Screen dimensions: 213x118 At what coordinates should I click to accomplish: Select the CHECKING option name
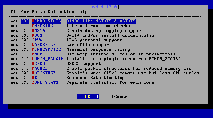pyautogui.click(x=42, y=26)
